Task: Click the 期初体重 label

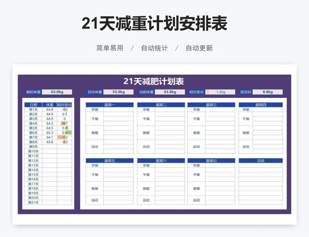Action: [x=33, y=92]
